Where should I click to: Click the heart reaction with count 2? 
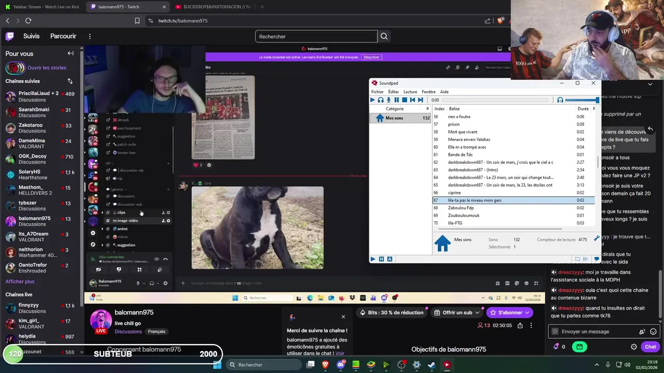(x=198, y=165)
